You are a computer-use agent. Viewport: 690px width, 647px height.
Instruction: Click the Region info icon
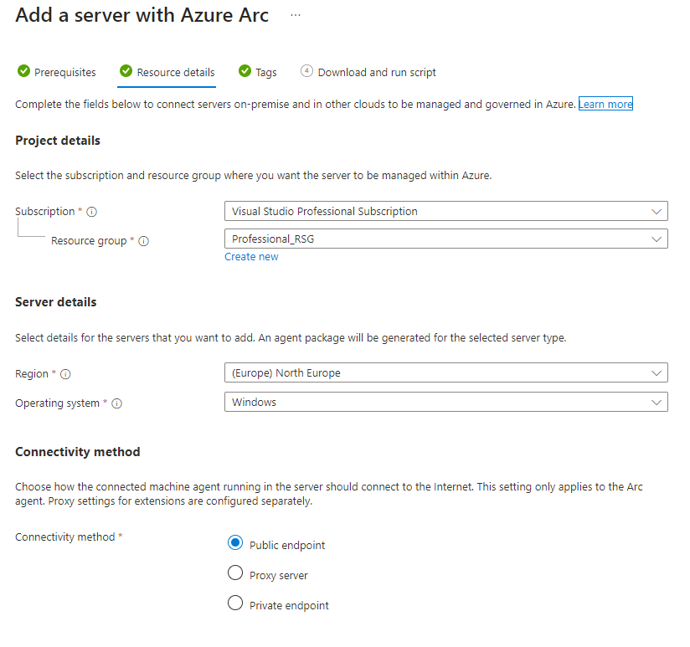[66, 374]
